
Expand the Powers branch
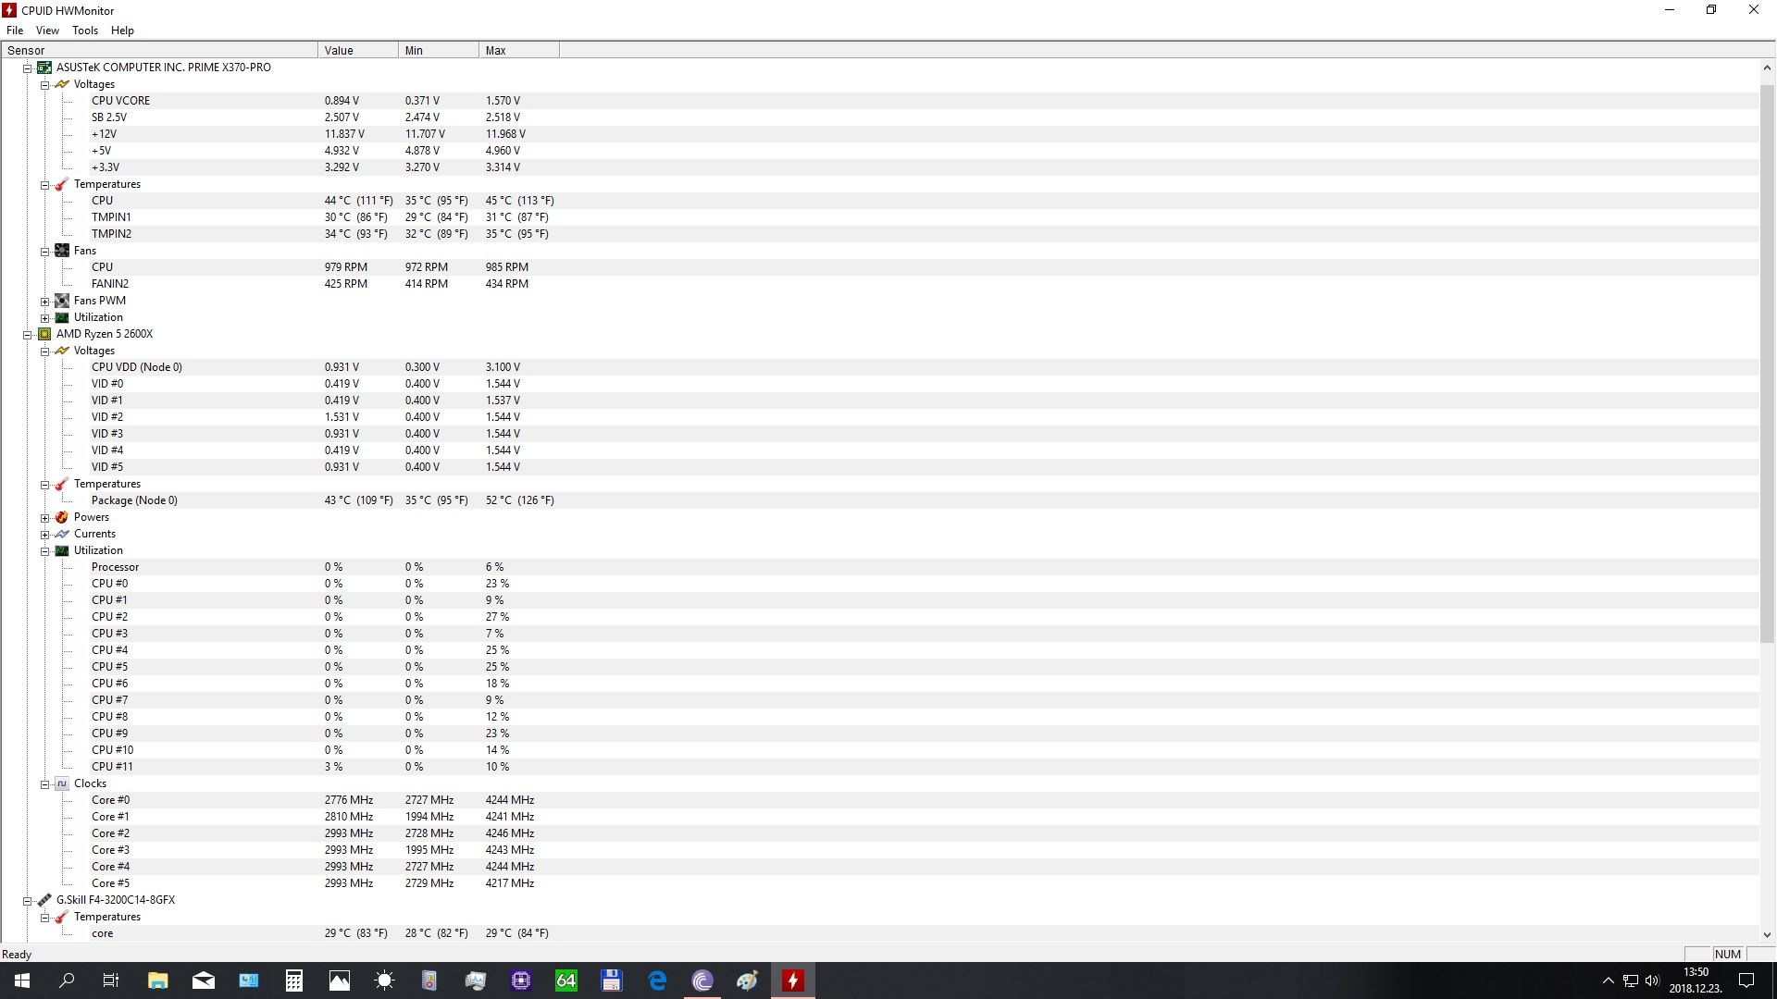point(44,518)
